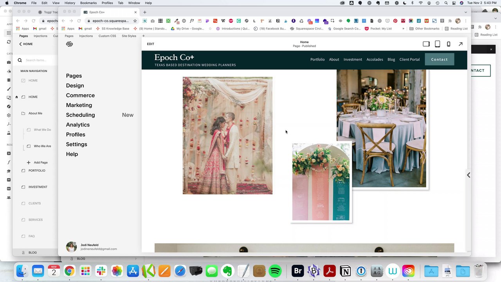Open 1Password from the dock

tap(361, 271)
